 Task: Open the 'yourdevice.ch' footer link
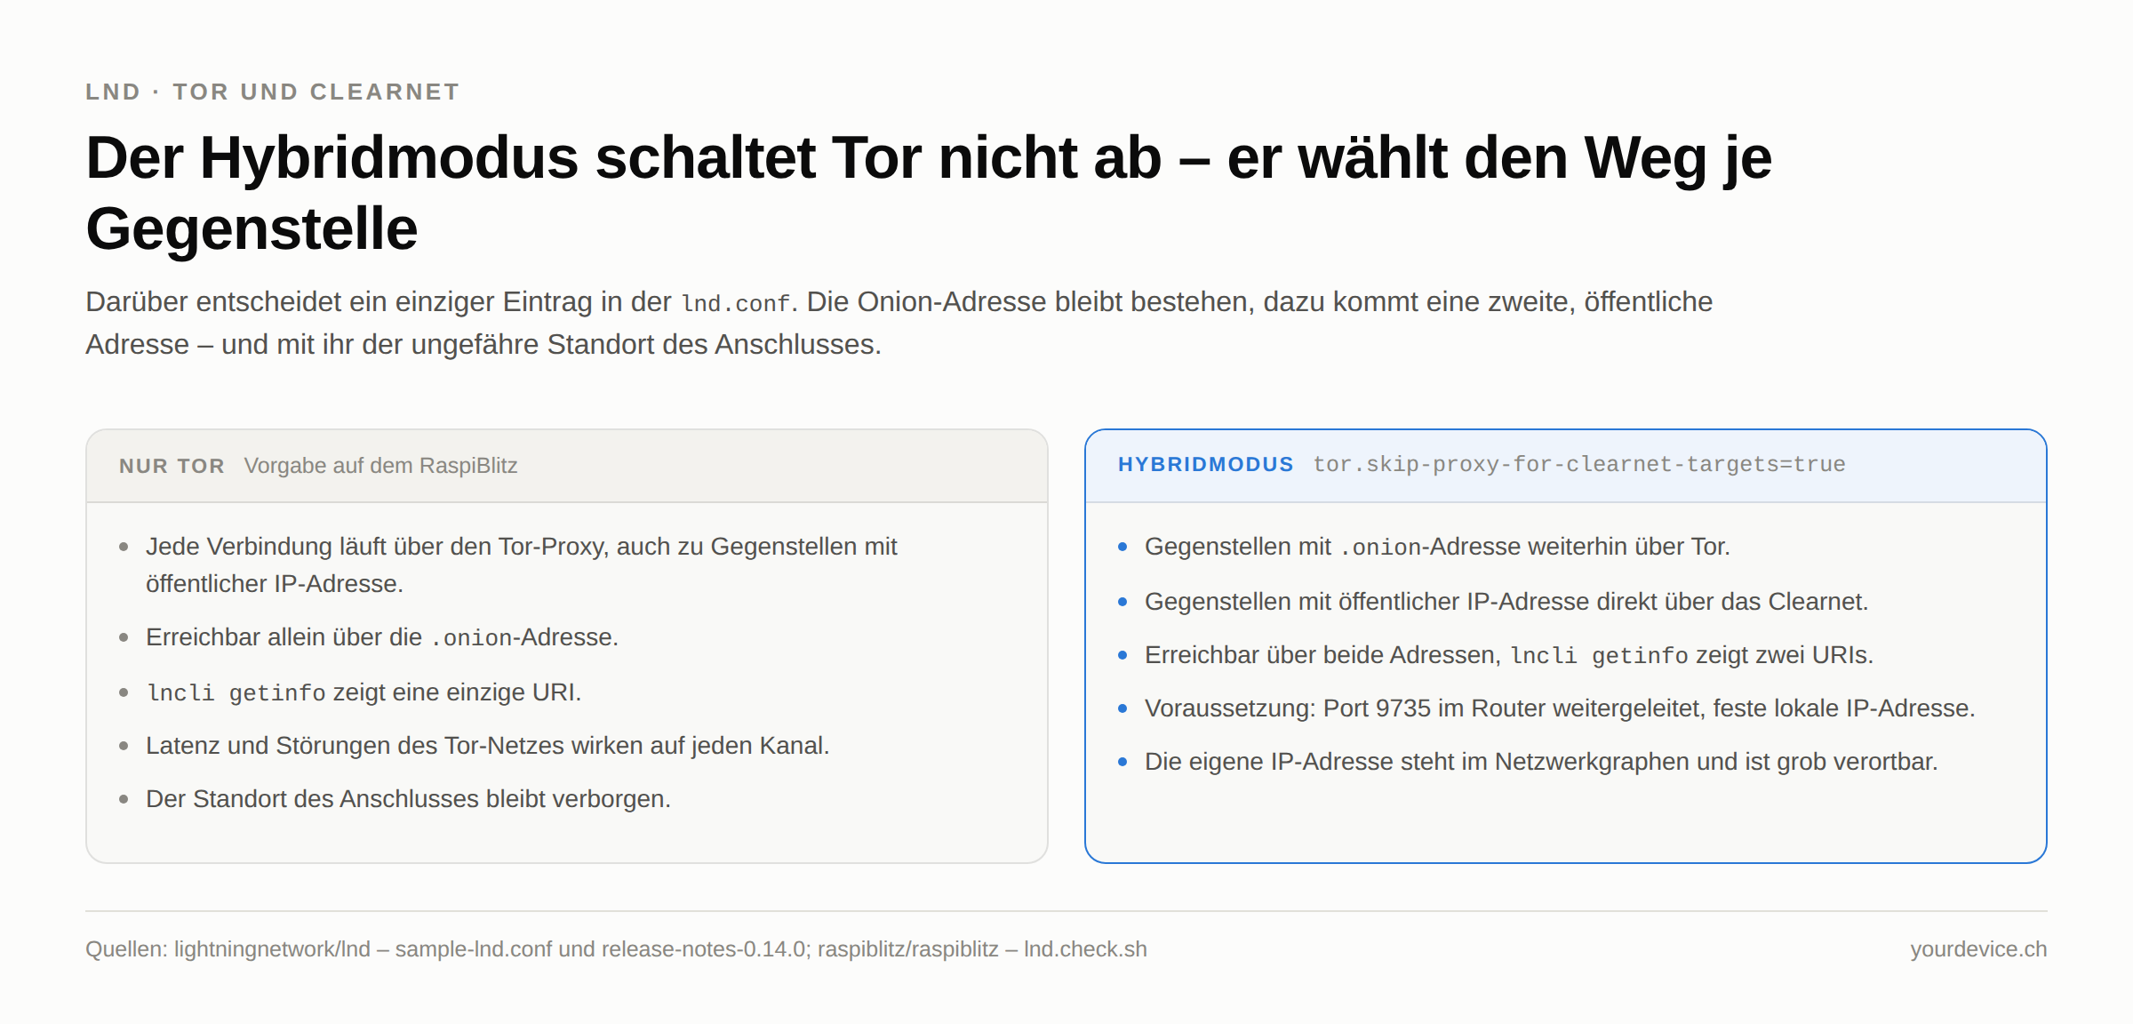[1978, 949]
